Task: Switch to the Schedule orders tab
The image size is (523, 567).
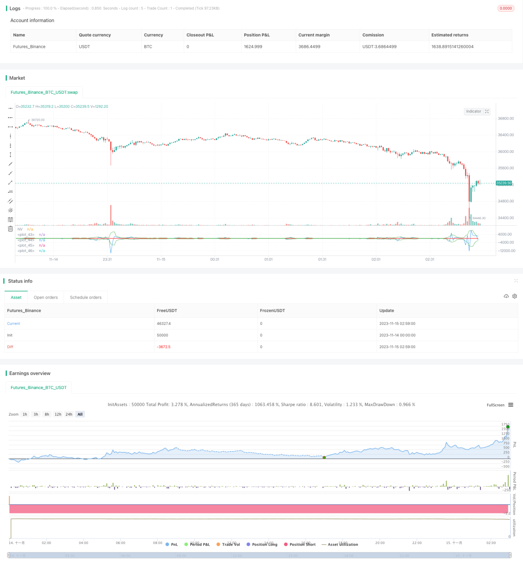Action: click(86, 297)
